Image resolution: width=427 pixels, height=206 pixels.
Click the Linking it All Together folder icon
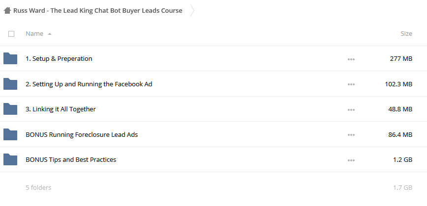click(10, 109)
